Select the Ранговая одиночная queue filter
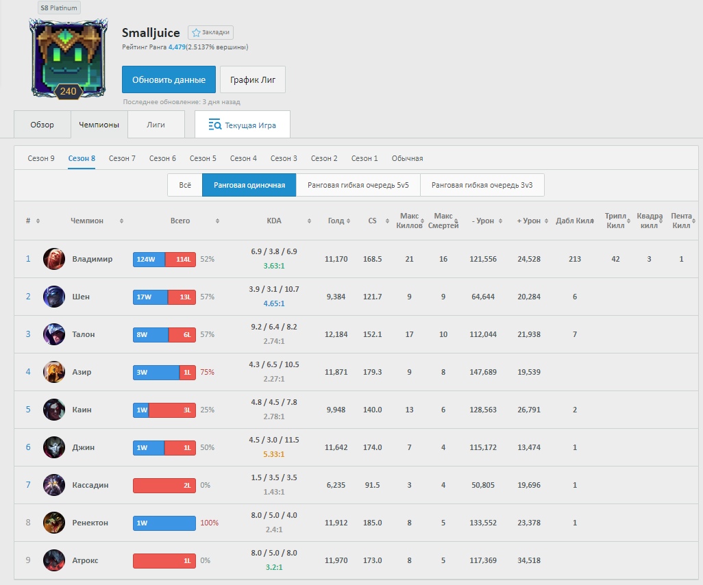The height and width of the screenshot is (585, 703). pyautogui.click(x=249, y=185)
